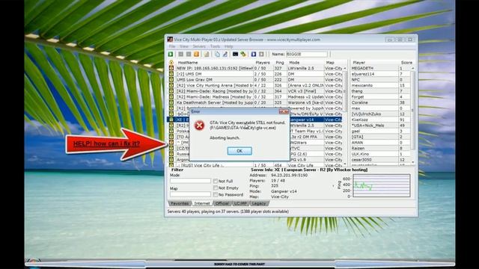The height and width of the screenshot is (269, 479).
Task: Sort by Score column in player list
Action: (x=406, y=63)
